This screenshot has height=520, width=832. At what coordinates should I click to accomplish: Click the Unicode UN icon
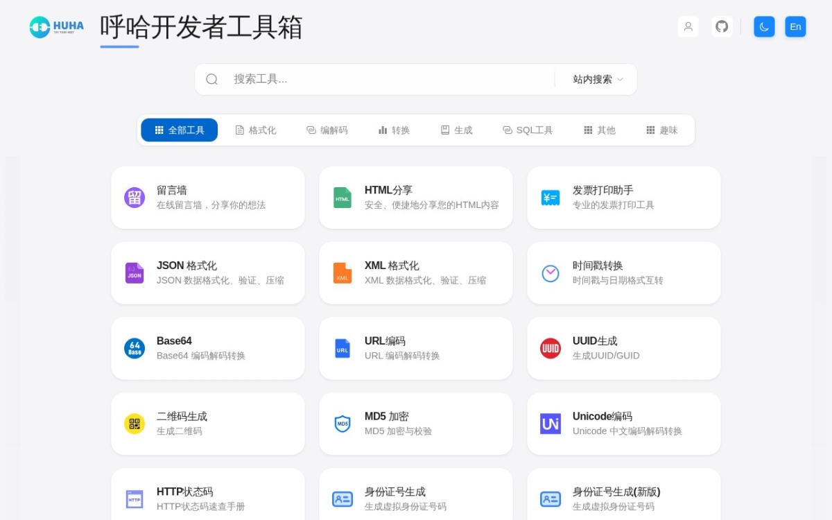pyautogui.click(x=551, y=424)
